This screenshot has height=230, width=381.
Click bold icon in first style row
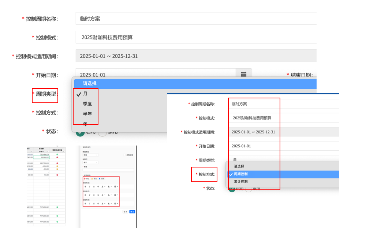(85, 186)
